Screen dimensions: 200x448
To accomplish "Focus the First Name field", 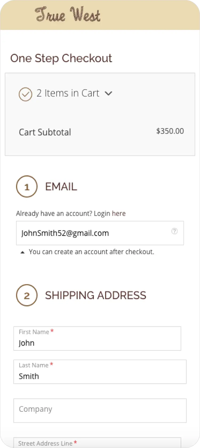I will tap(97, 338).
